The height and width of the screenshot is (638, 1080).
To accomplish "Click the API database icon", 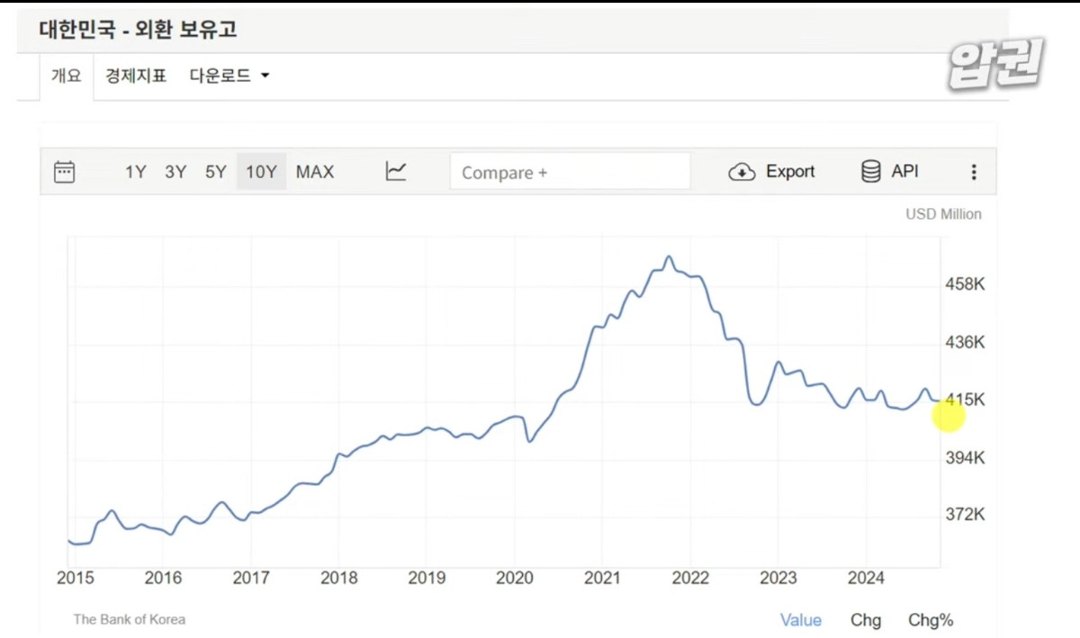I will point(870,171).
